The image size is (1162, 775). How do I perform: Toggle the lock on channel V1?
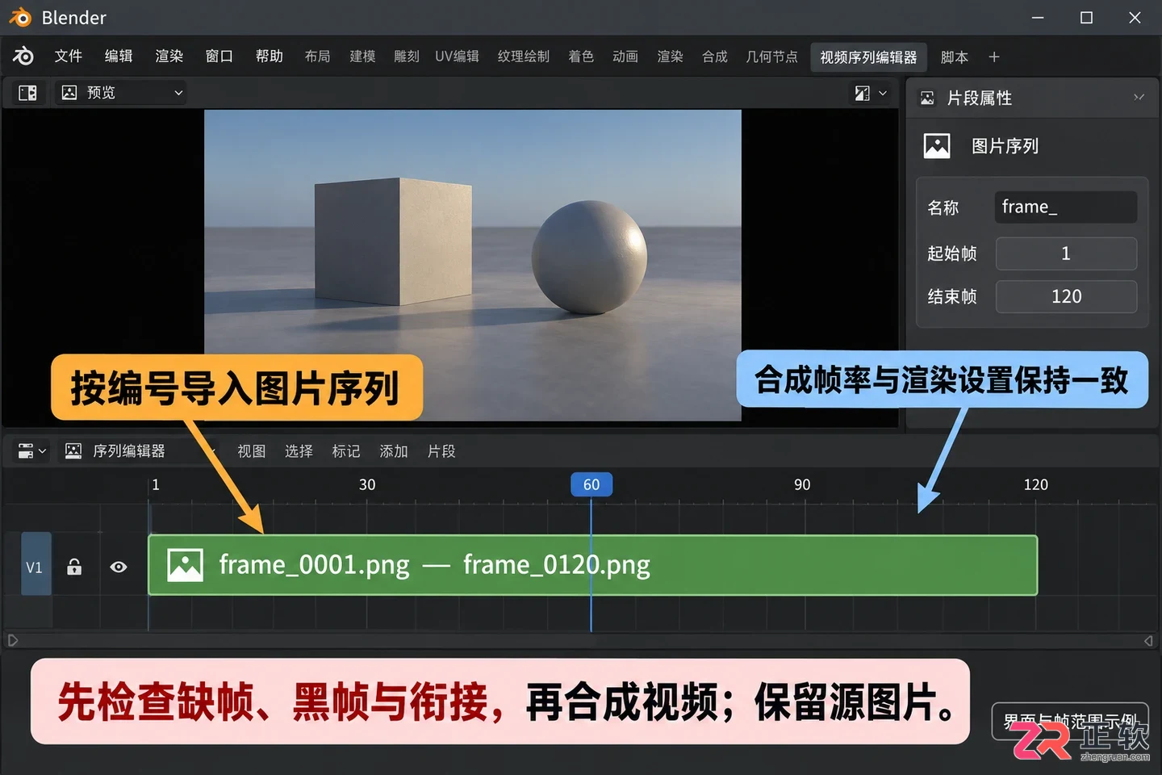point(74,567)
